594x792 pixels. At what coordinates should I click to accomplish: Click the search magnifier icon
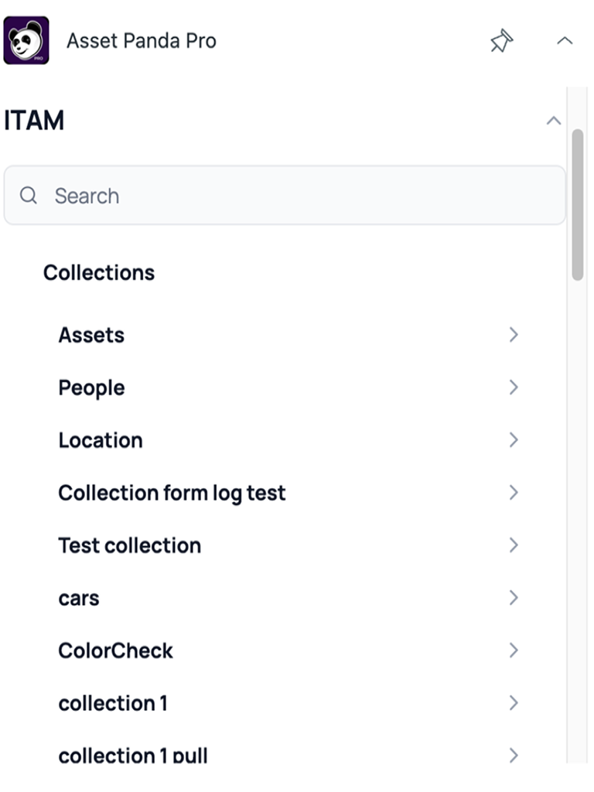29,196
